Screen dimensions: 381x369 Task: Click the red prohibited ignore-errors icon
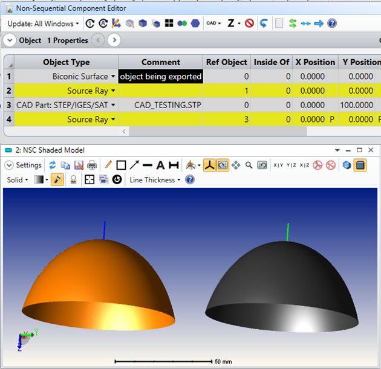pos(249,24)
